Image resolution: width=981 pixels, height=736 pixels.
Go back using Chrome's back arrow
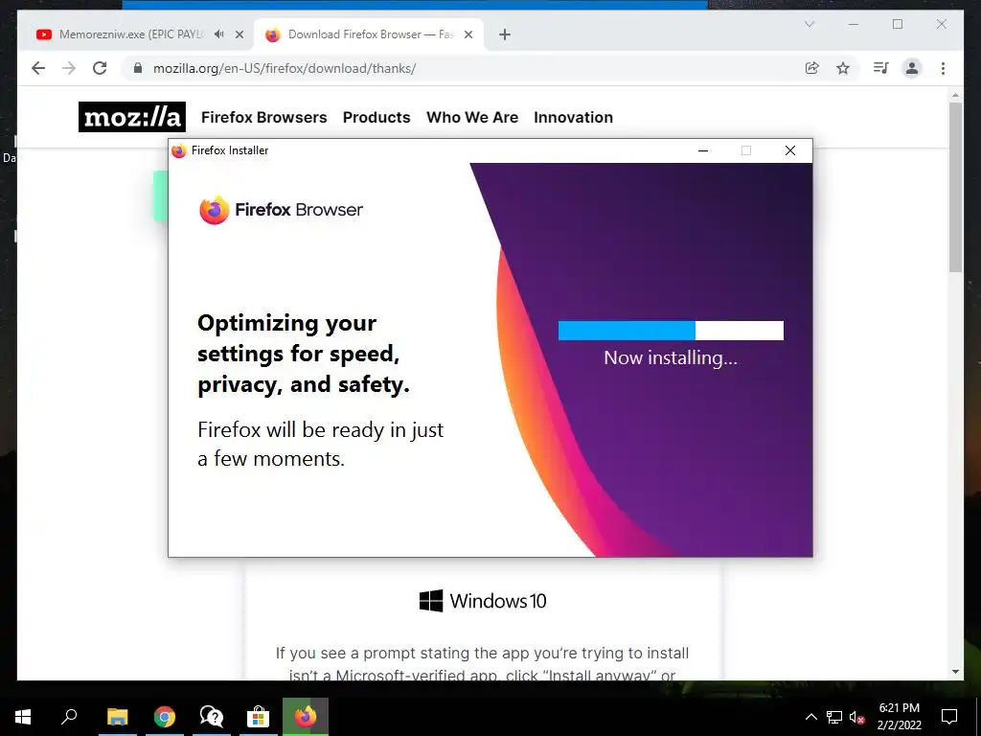coord(38,68)
